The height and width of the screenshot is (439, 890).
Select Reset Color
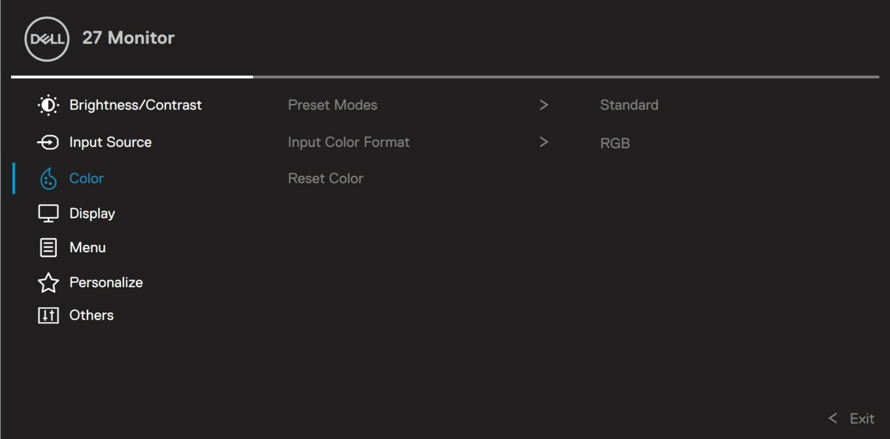click(x=326, y=178)
